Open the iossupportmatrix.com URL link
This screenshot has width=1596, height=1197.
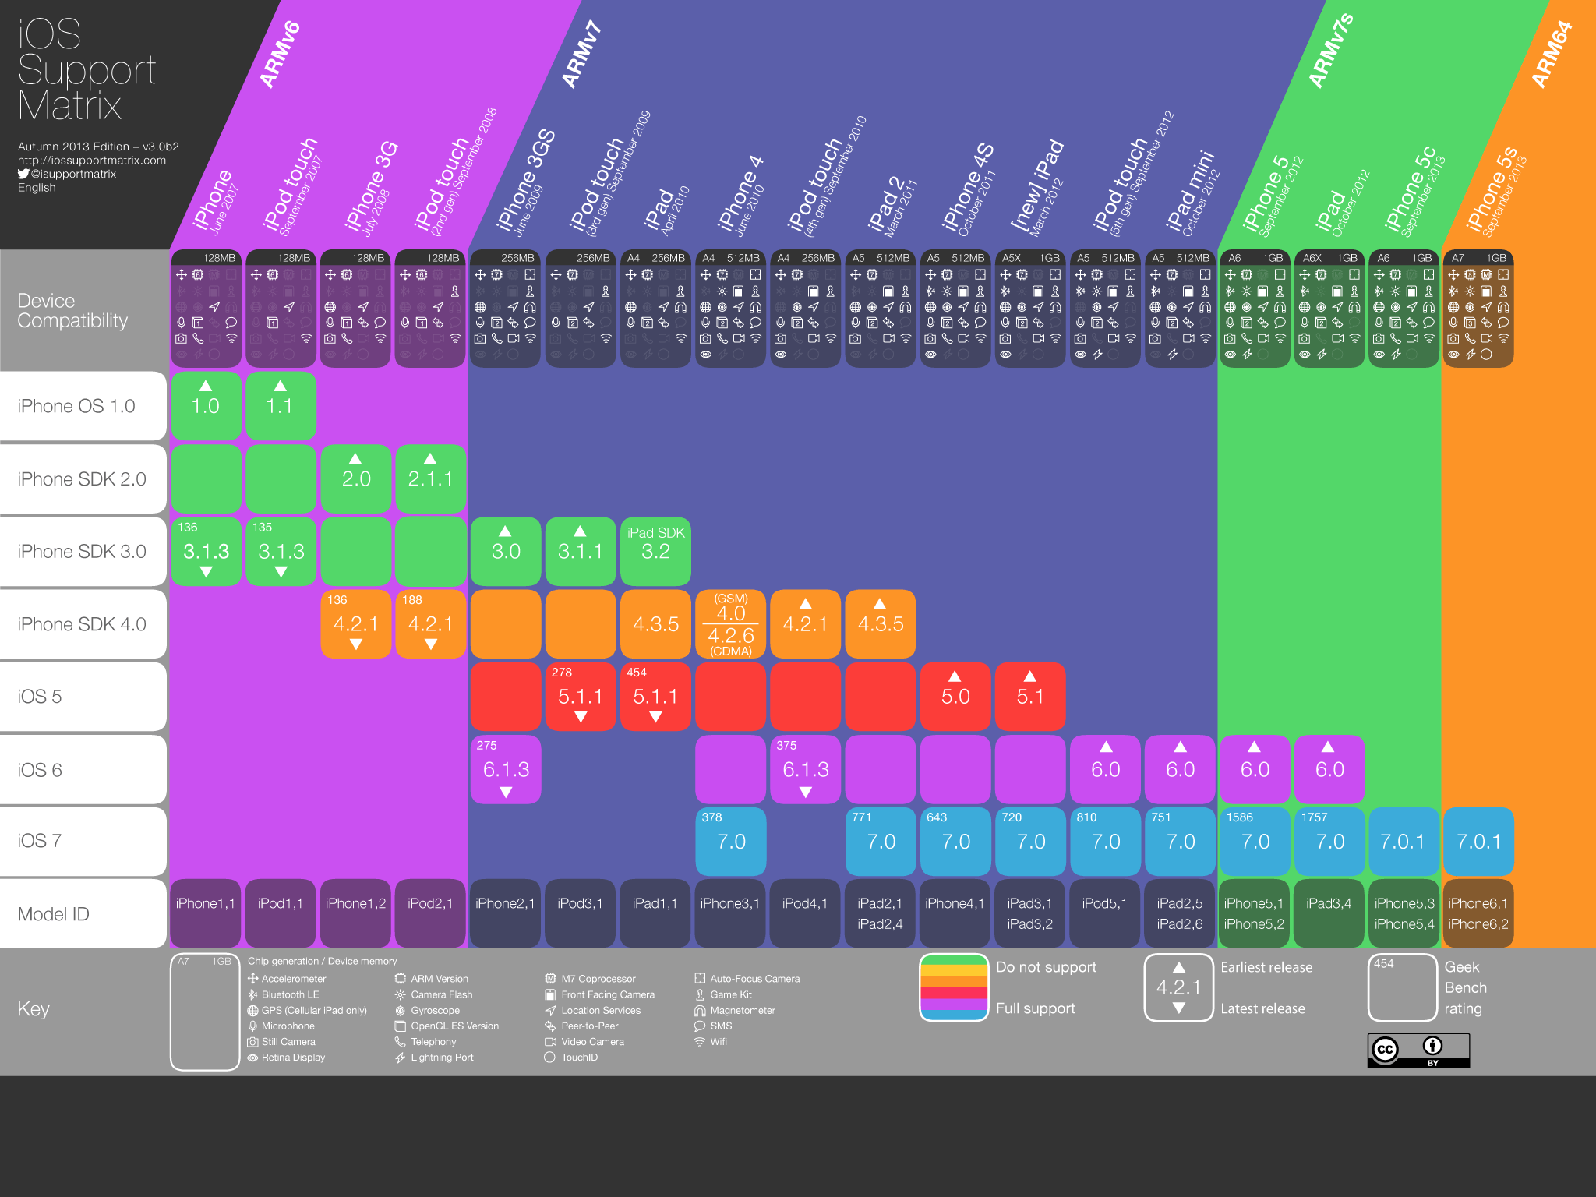(92, 161)
